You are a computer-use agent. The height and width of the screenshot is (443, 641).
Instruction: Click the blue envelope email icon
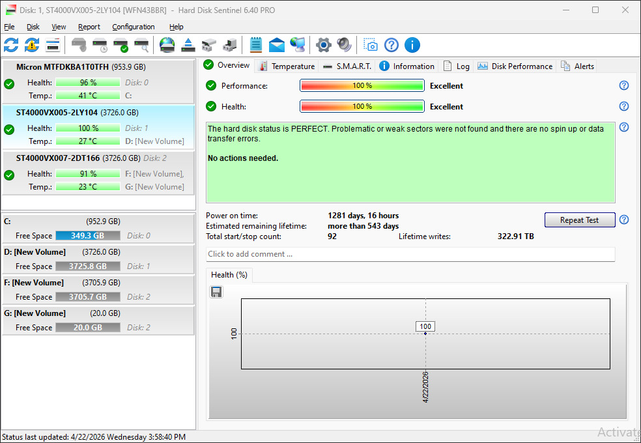coord(277,45)
